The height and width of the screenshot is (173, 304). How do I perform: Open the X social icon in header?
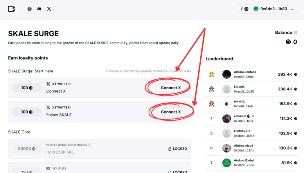(x=49, y=9)
